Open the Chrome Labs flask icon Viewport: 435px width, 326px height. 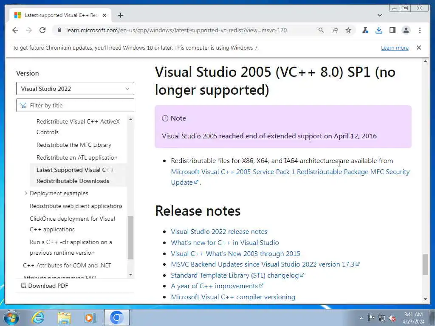(x=365, y=30)
